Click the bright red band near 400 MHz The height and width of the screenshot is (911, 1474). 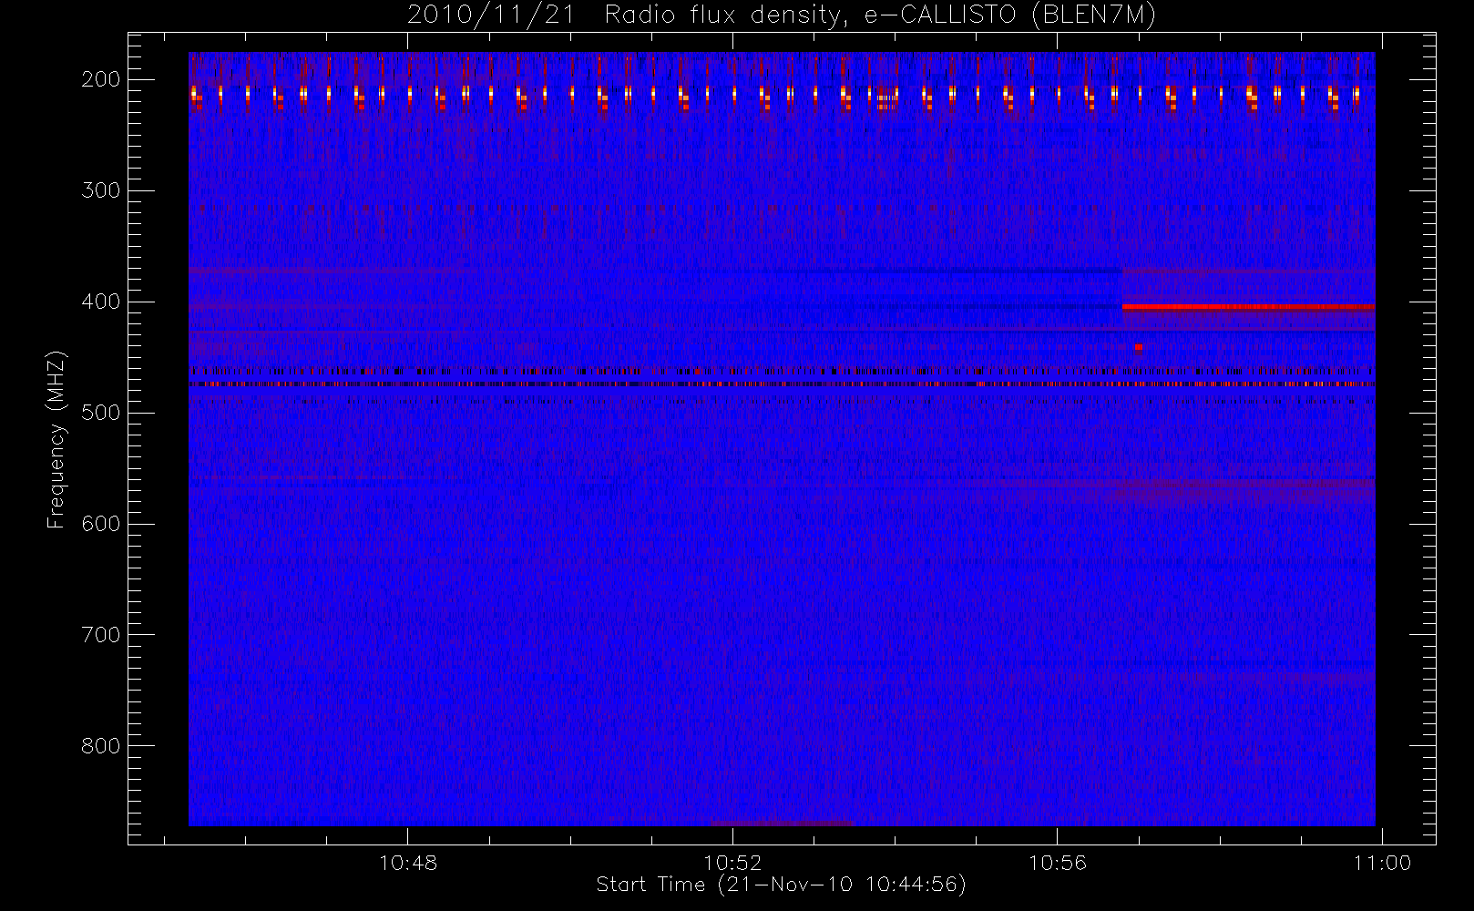(1248, 307)
